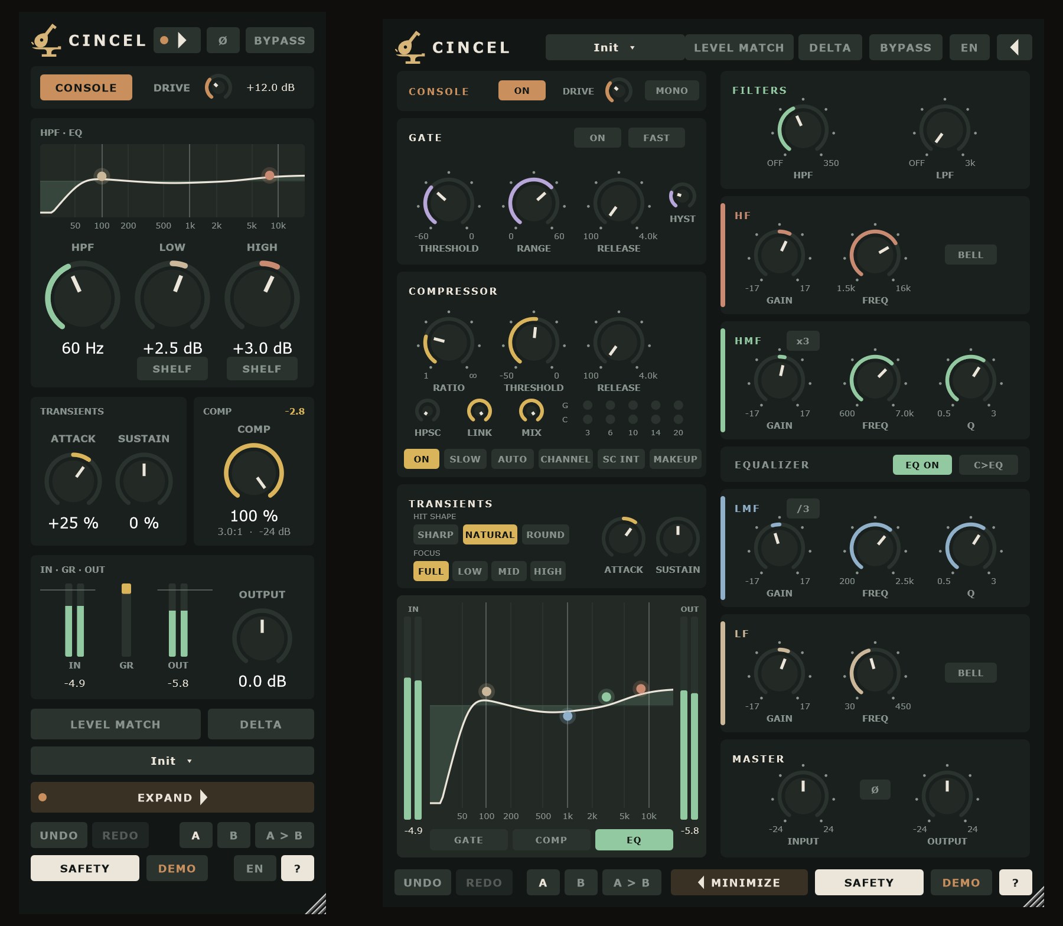Click the HYST knob in Gate section
This screenshot has width=1063, height=926.
(x=682, y=196)
